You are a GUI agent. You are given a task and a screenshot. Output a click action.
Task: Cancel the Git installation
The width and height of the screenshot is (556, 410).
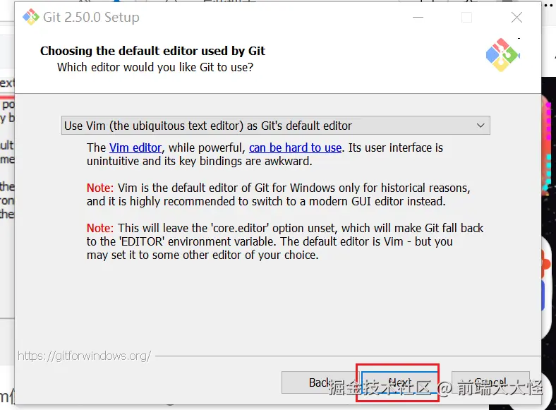point(490,382)
